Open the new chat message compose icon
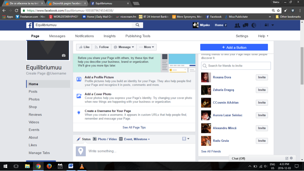Image resolution: width=304 pixels, height=171 pixels. pos(287,158)
